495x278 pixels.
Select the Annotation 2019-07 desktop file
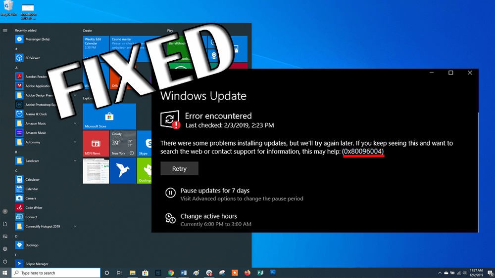(28, 12)
